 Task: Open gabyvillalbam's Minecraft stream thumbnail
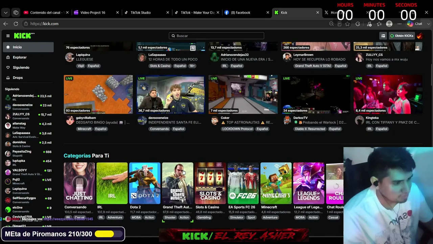point(98,95)
